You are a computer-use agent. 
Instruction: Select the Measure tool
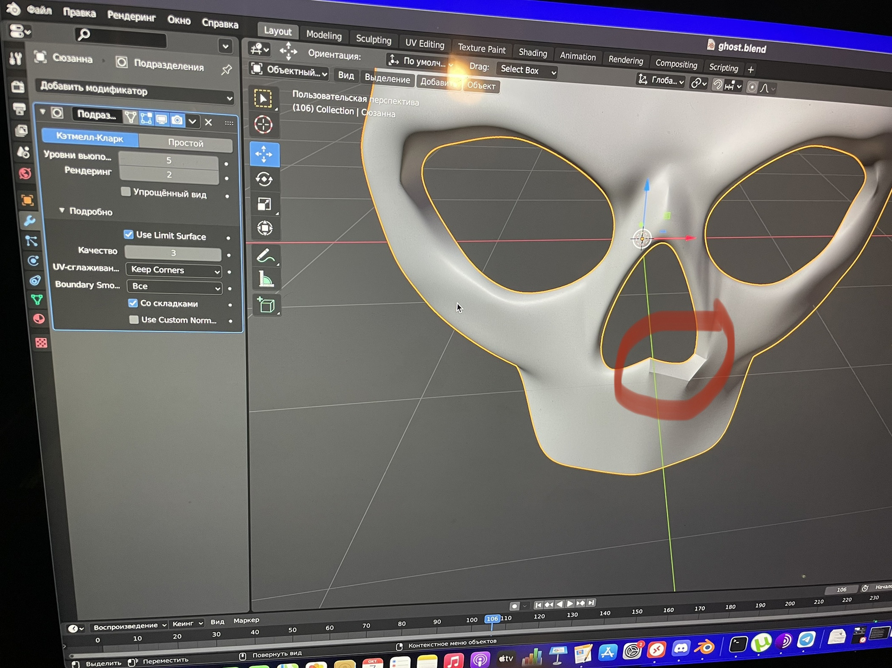(x=266, y=280)
